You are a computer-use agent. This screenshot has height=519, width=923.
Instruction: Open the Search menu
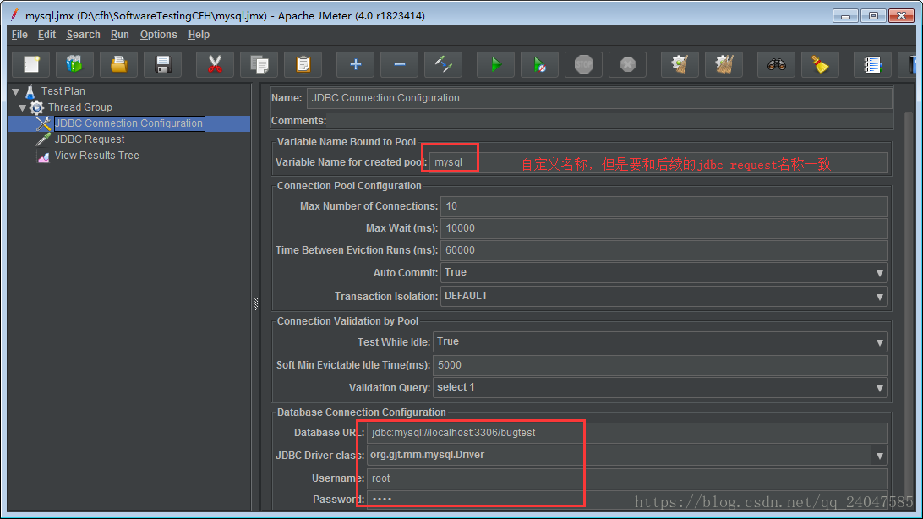tap(83, 35)
